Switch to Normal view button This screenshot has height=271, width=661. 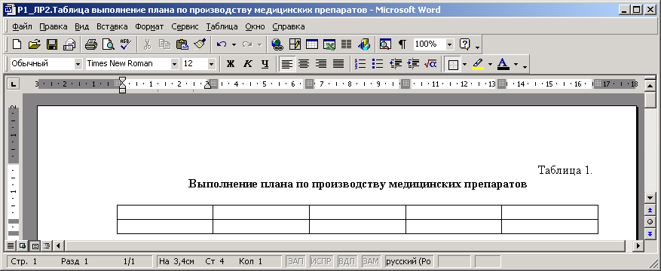click(10, 245)
